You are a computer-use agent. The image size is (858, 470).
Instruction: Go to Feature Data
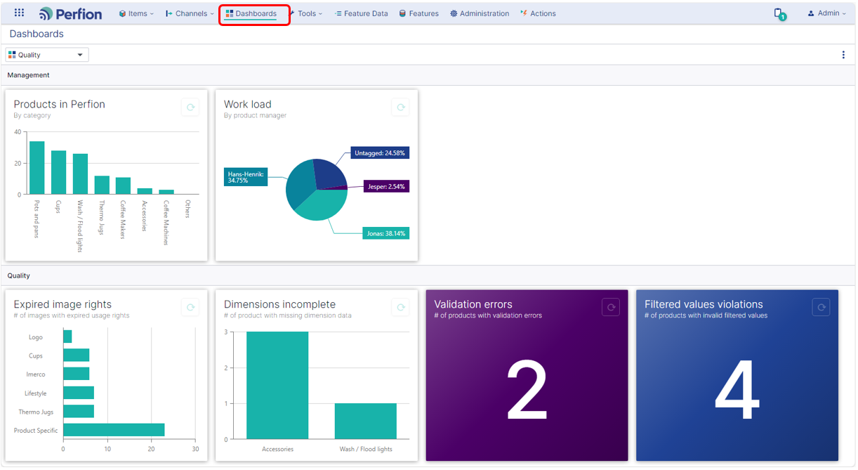click(361, 13)
